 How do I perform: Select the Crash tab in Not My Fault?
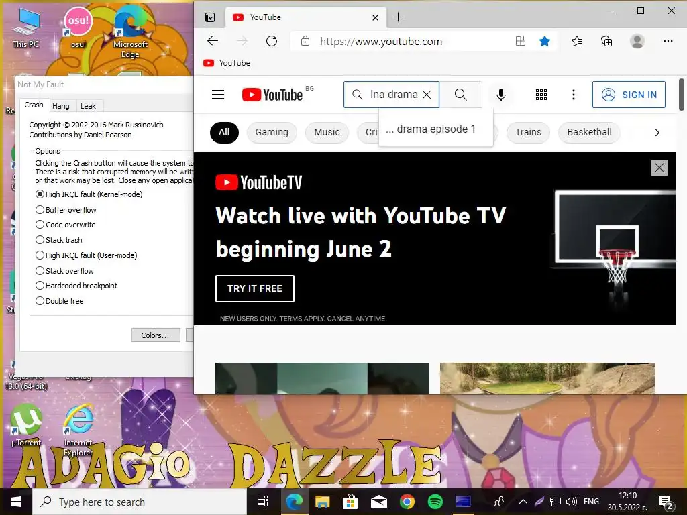pyautogui.click(x=34, y=105)
